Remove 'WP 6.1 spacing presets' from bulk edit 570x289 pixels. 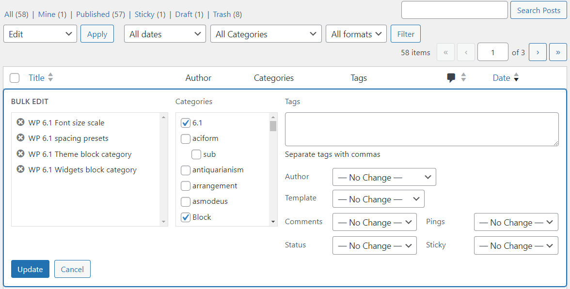click(20, 138)
